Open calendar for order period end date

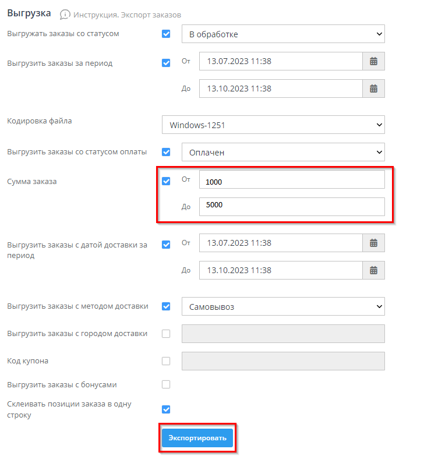[x=373, y=89]
